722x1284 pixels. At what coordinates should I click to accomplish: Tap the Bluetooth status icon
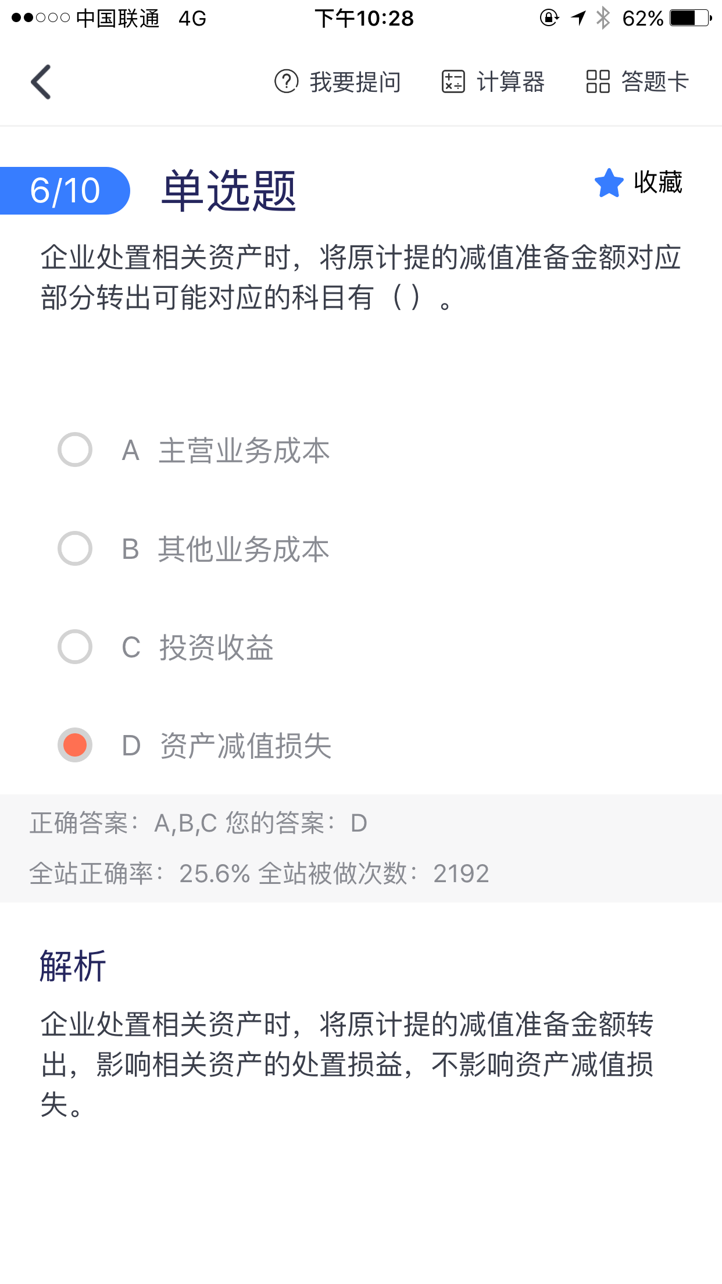tap(603, 18)
